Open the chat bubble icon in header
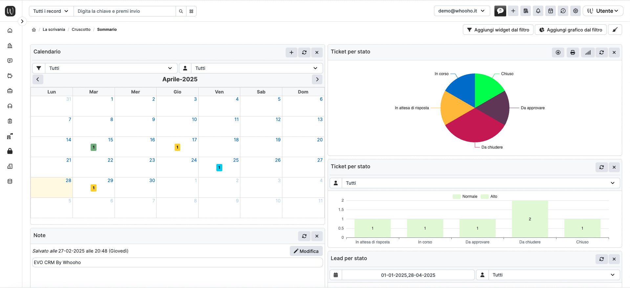This screenshot has width=630, height=288. pos(500,11)
